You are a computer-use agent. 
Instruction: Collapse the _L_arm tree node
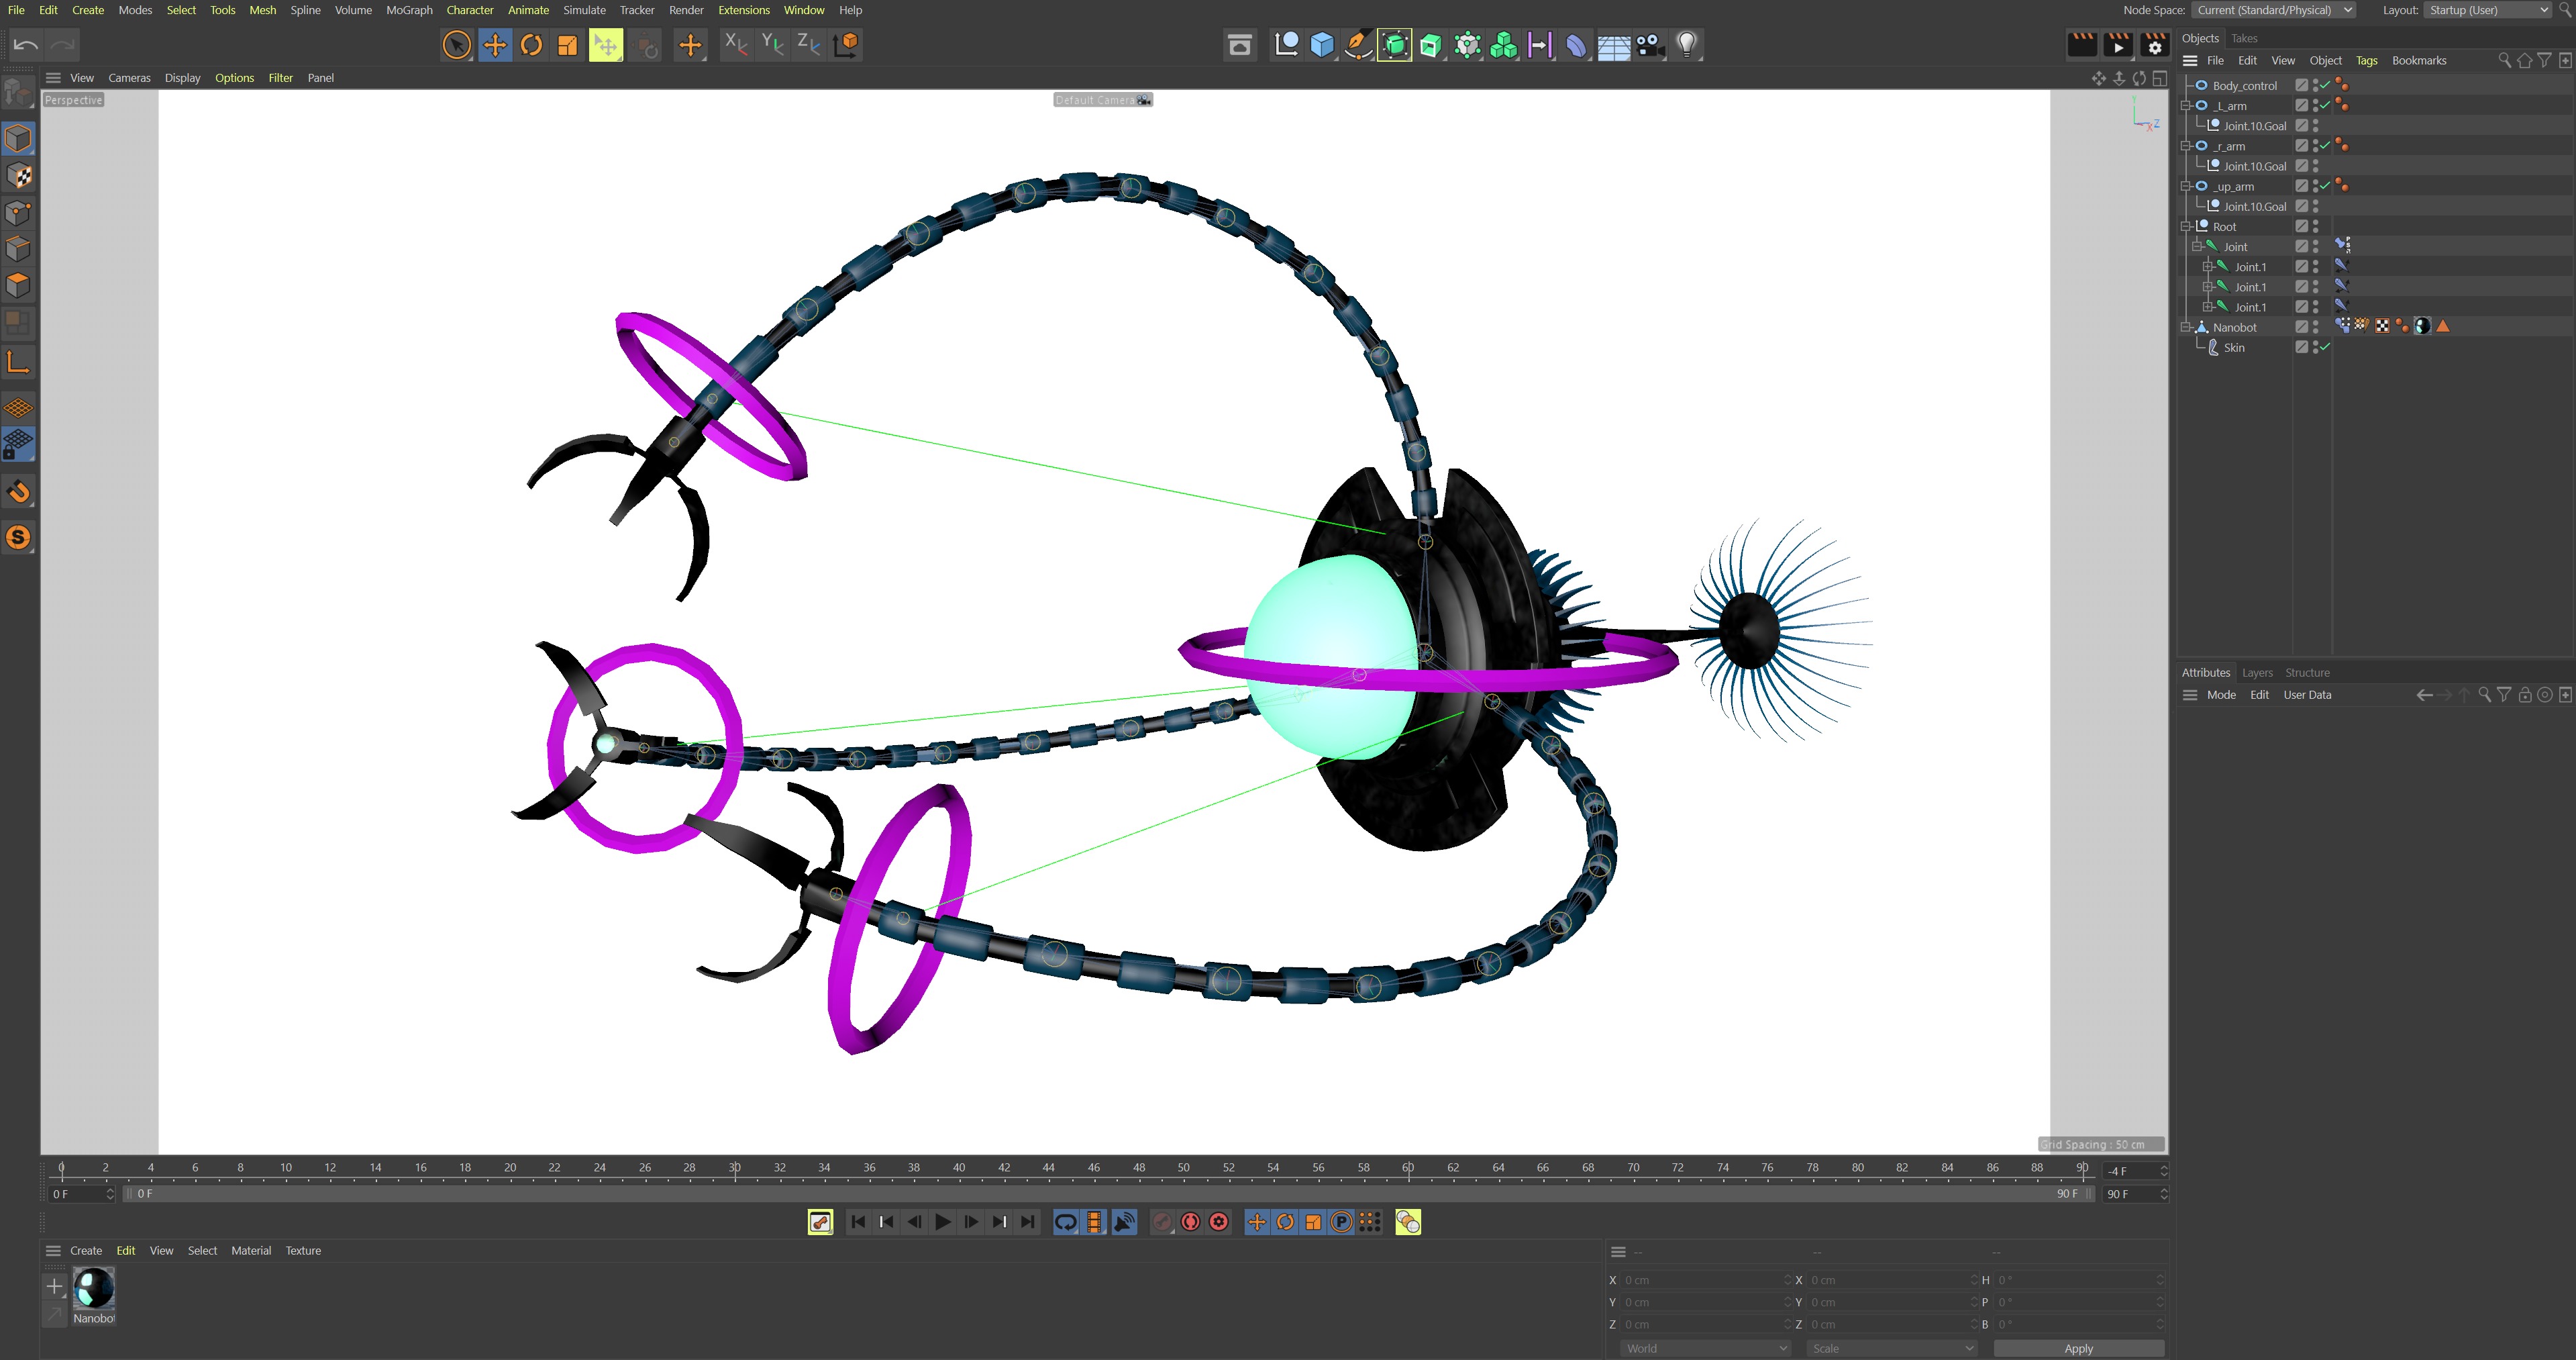2187,105
